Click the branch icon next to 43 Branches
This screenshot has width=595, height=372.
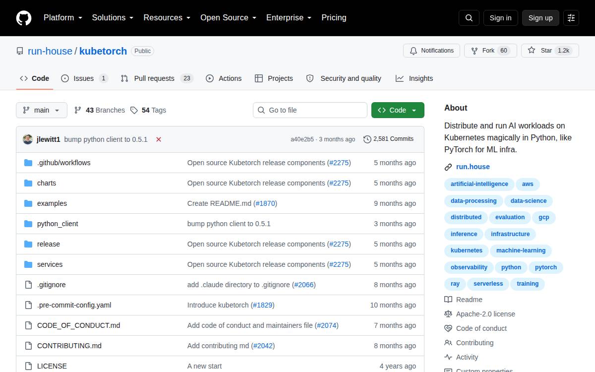78,110
